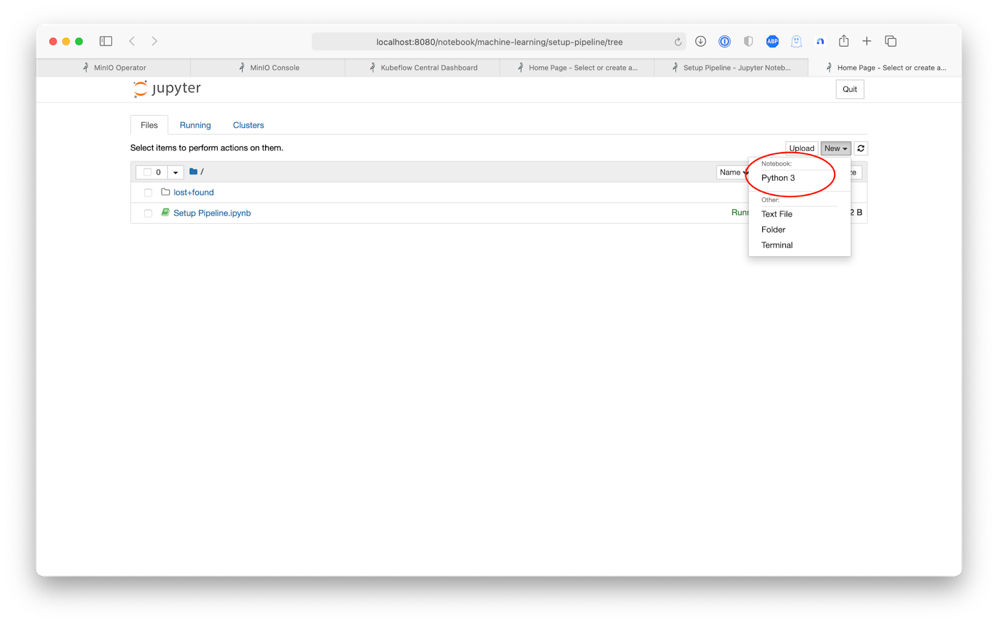Show the tab overview icon

click(891, 41)
